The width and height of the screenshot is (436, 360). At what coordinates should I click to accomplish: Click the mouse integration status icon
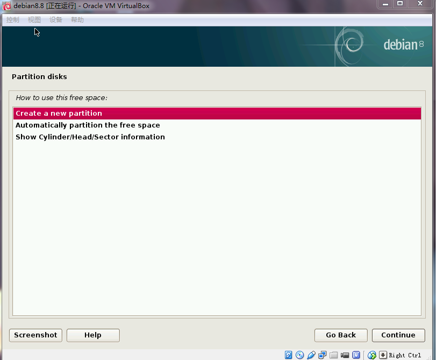click(371, 355)
